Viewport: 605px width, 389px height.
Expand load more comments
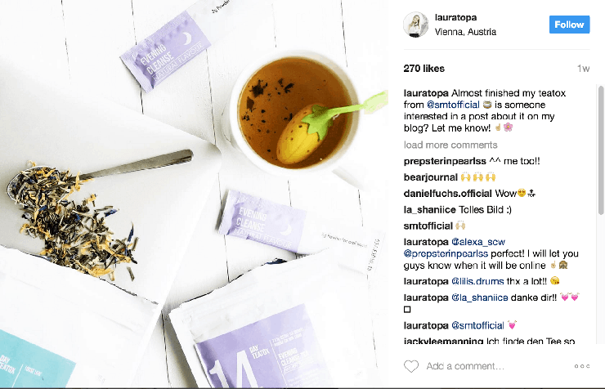(x=450, y=145)
